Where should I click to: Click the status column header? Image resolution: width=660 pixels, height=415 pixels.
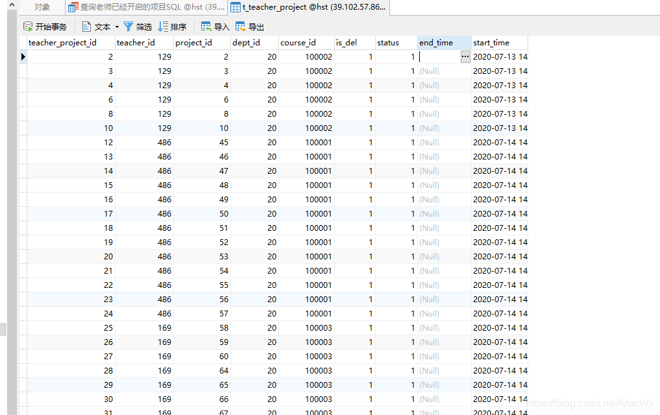point(397,42)
